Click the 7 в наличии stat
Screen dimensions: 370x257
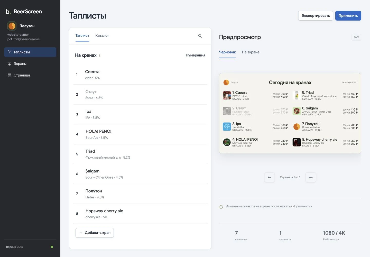(x=241, y=236)
